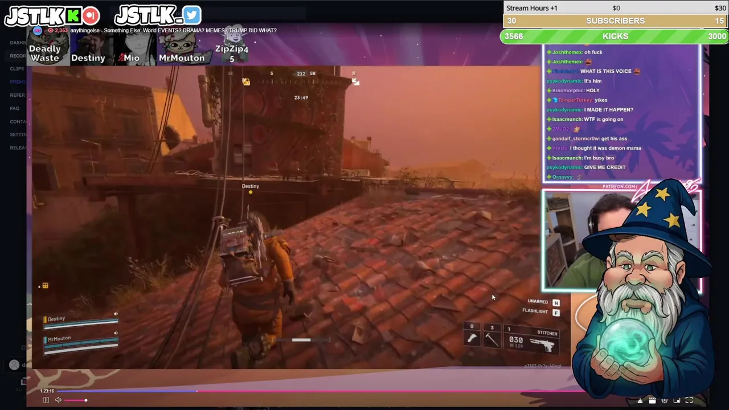This screenshot has width=729, height=410.
Task: Click username gandalf_stormcr0w in chat
Action: 576,138
